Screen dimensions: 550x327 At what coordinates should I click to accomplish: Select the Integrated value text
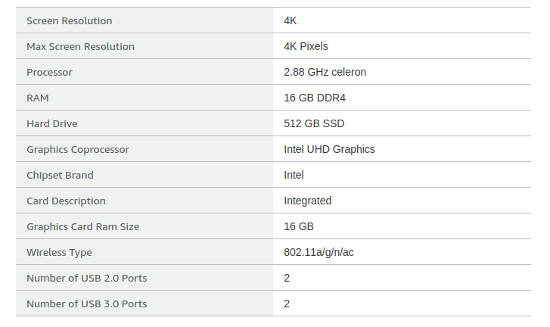(x=308, y=201)
